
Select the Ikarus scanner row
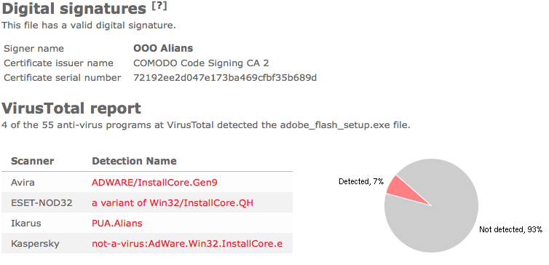147,223
